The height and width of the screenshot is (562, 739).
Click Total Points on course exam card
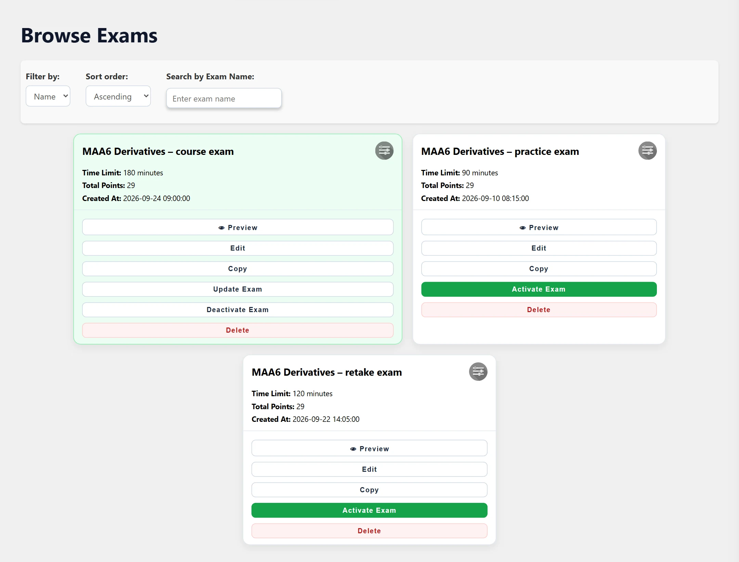[x=108, y=185]
